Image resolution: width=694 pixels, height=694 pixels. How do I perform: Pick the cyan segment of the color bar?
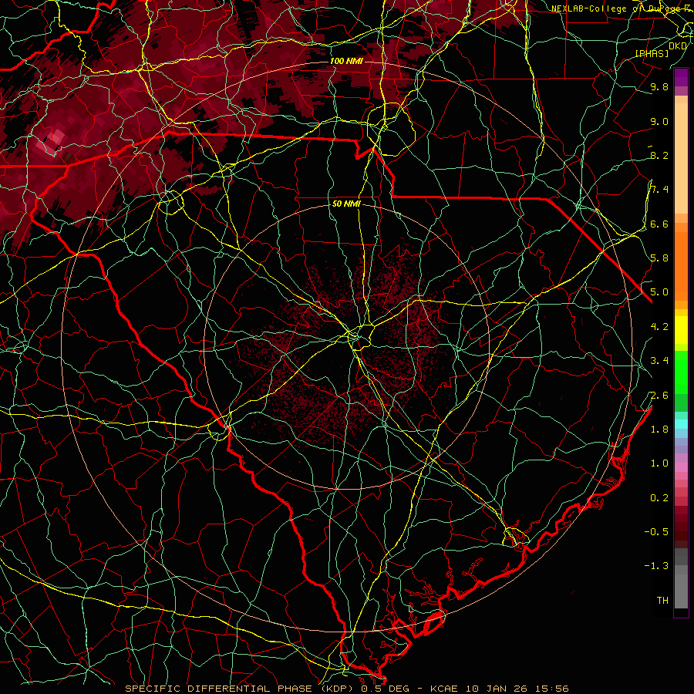(x=681, y=424)
